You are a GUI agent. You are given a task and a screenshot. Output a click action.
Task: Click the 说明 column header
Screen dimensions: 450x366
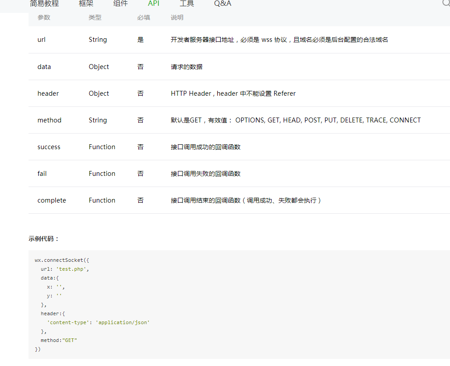(177, 17)
